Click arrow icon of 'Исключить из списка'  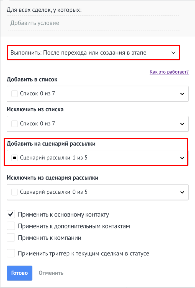[x=182, y=124]
